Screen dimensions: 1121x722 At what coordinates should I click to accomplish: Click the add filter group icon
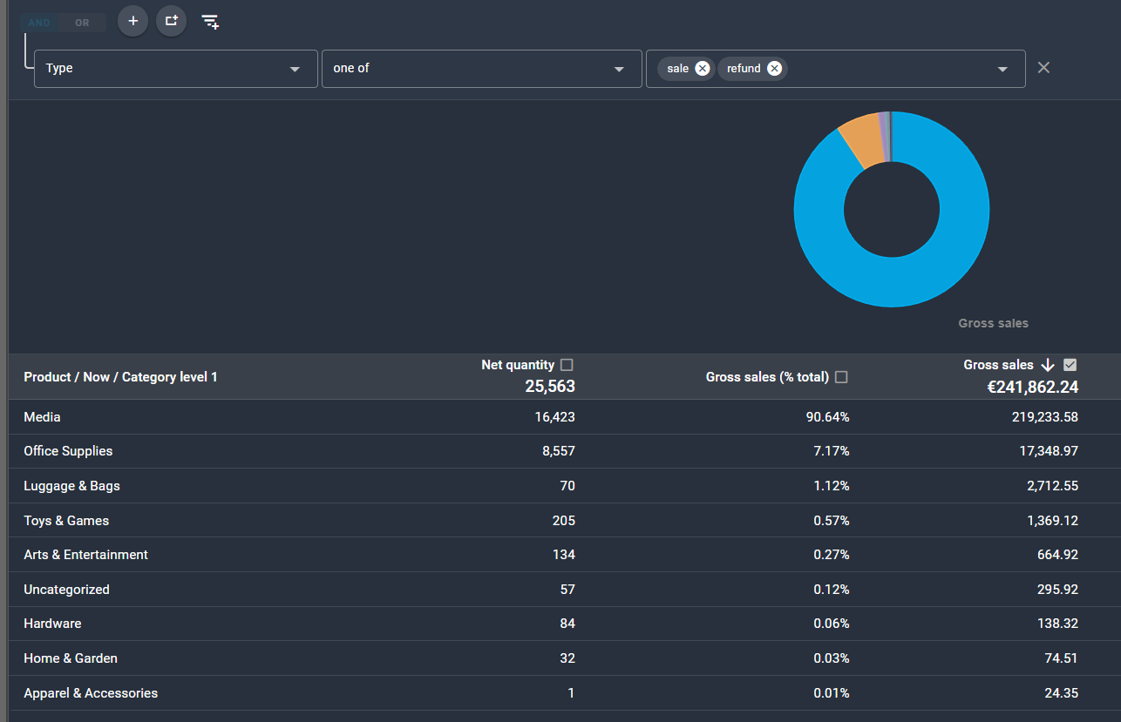tap(171, 21)
